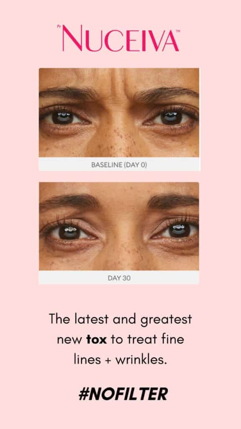Select the DAY 30 caption
The image size is (241, 429).
click(x=119, y=278)
